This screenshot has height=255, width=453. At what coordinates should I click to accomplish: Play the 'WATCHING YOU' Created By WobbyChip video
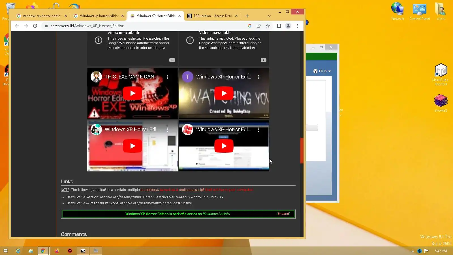pos(224,93)
